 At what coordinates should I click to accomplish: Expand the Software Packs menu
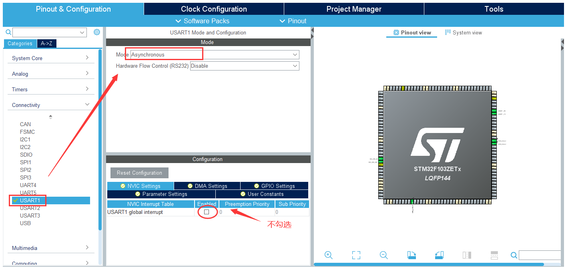pyautogui.click(x=203, y=21)
